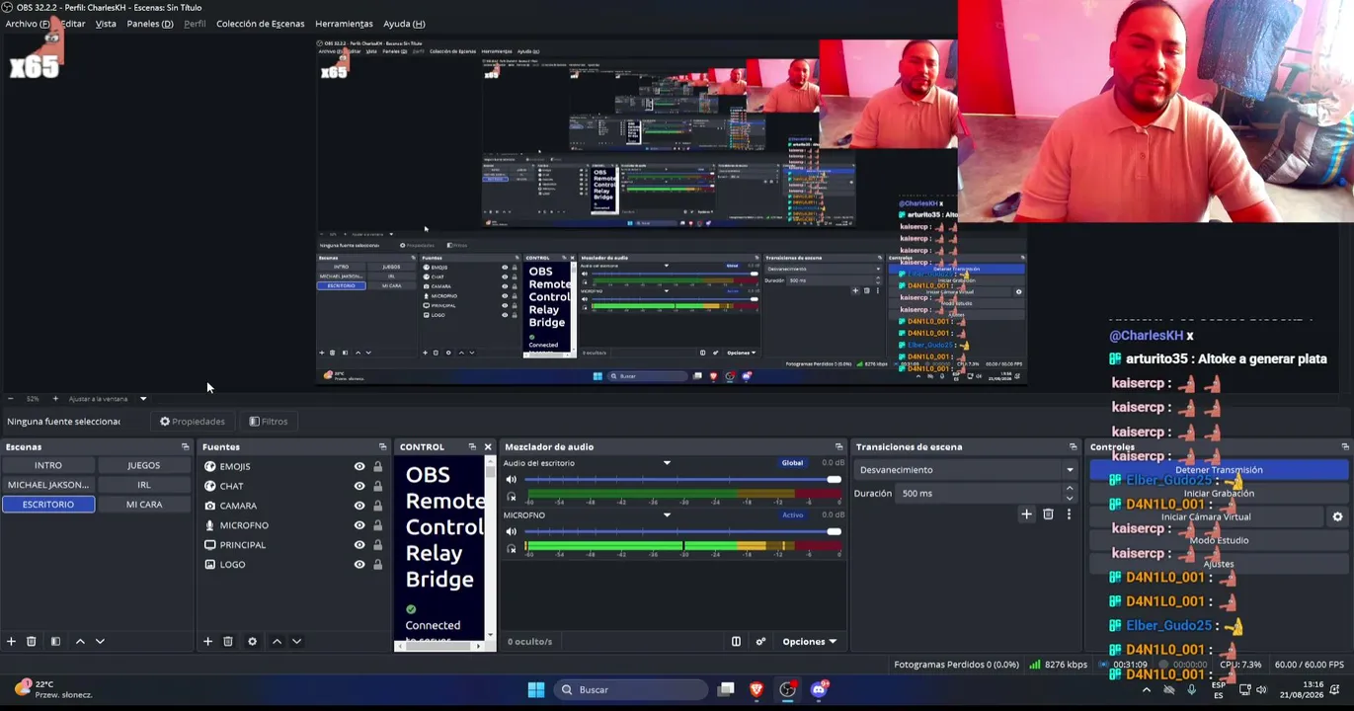Open system tray hidden icons chevron

point(1146,689)
